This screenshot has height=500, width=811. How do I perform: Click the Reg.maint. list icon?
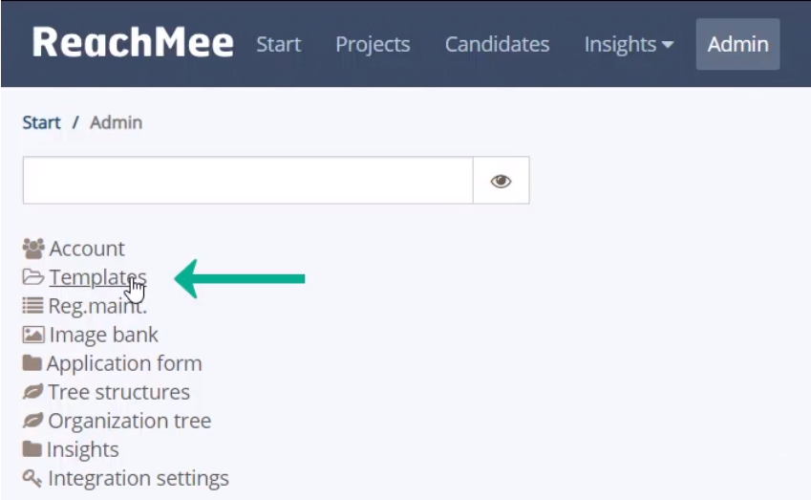[33, 305]
